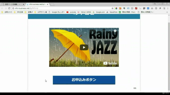Click the お申込みボタン blue button
The image size is (170, 95).
[84, 80]
